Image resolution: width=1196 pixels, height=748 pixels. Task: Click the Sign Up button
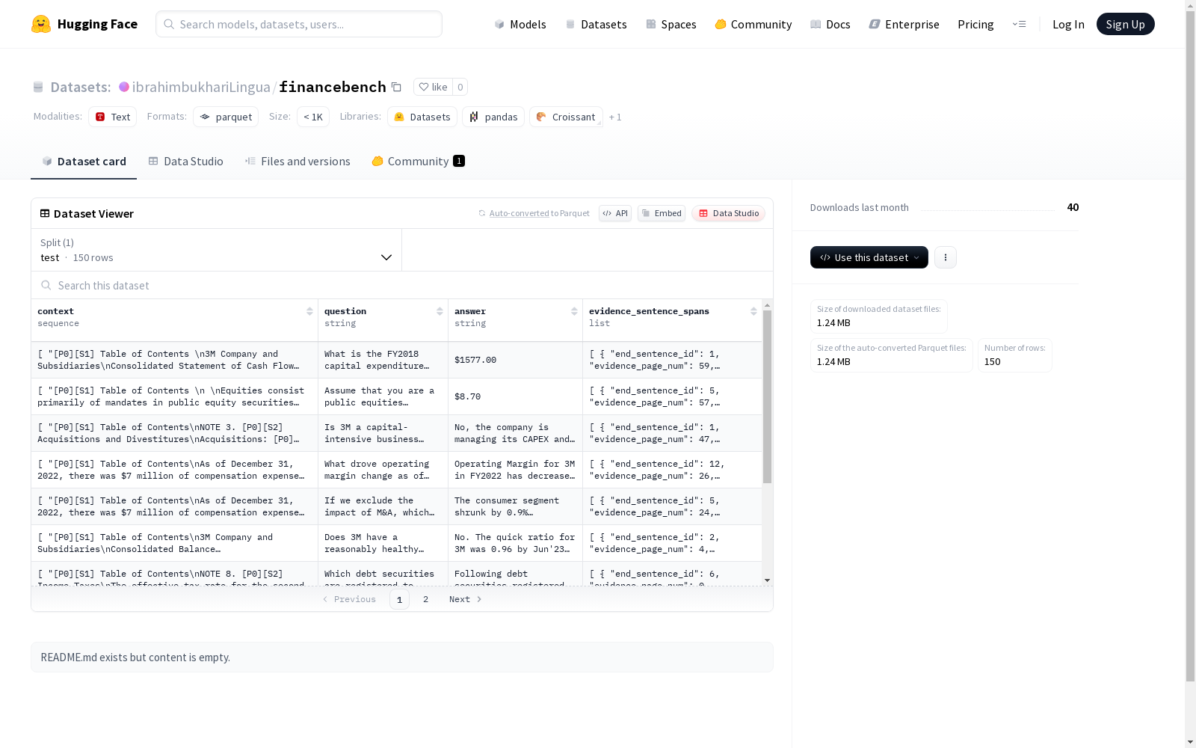point(1125,23)
